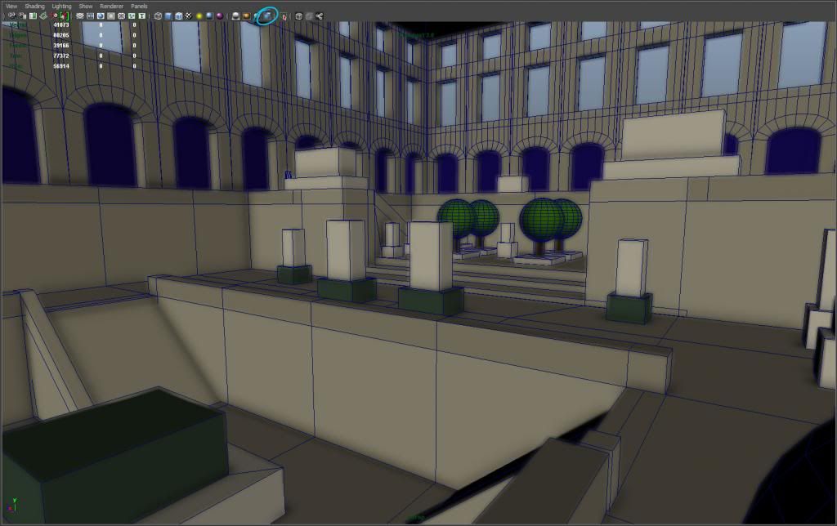Switch to Wireframe display mode
This screenshot has width=837, height=526.
pos(158,16)
